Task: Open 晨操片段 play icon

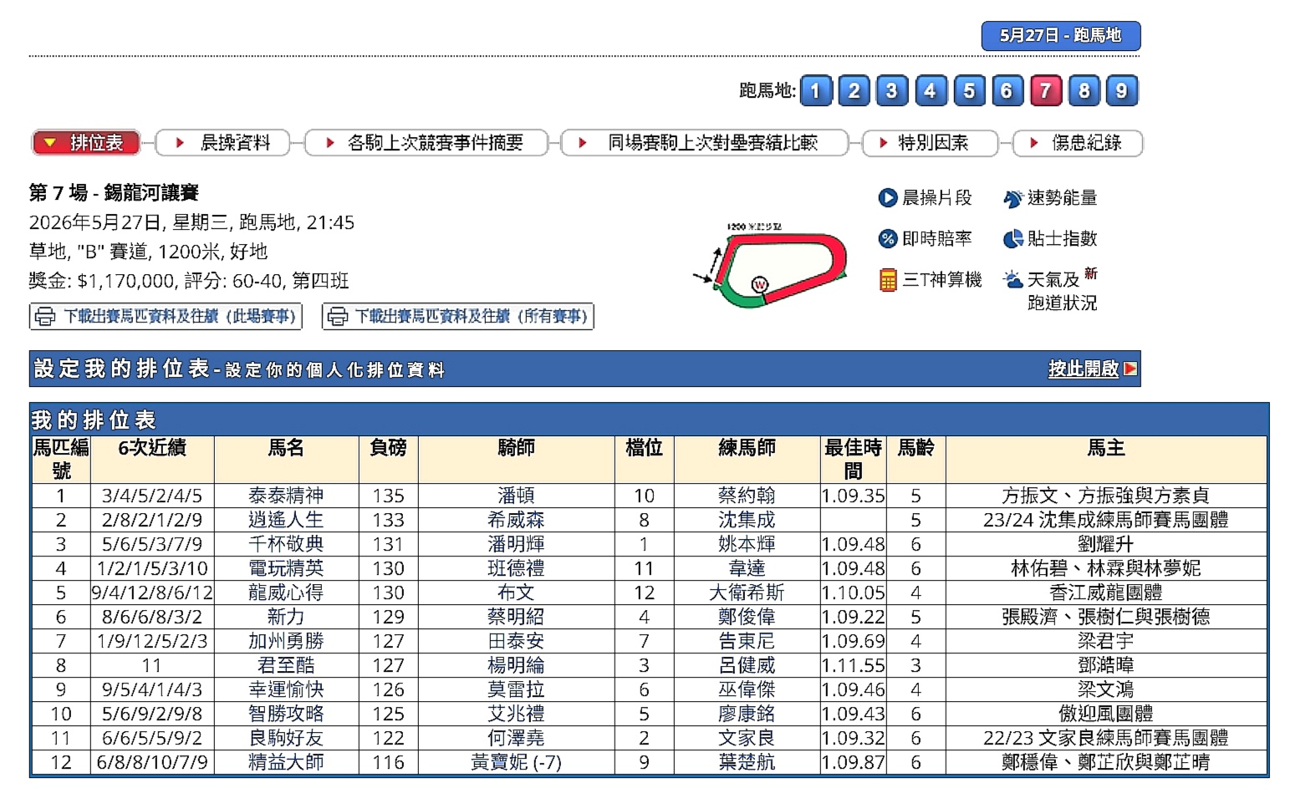Action: coord(887,198)
